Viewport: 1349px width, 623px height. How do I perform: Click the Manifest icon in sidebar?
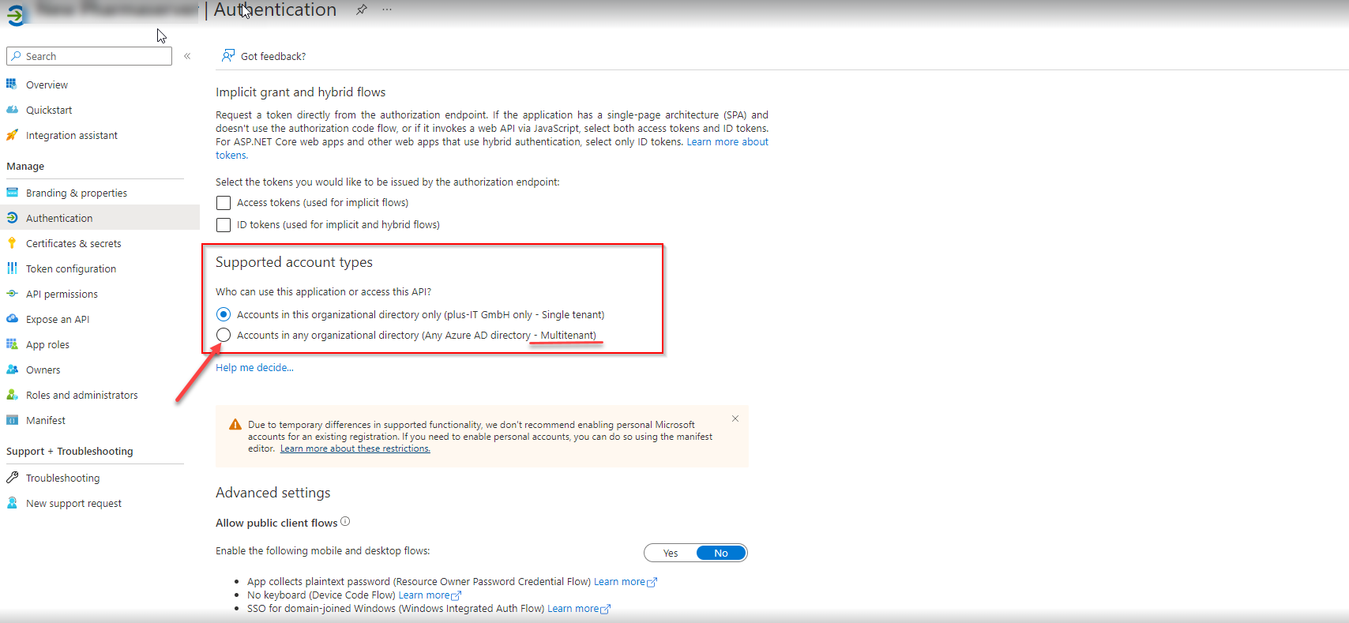coord(12,420)
